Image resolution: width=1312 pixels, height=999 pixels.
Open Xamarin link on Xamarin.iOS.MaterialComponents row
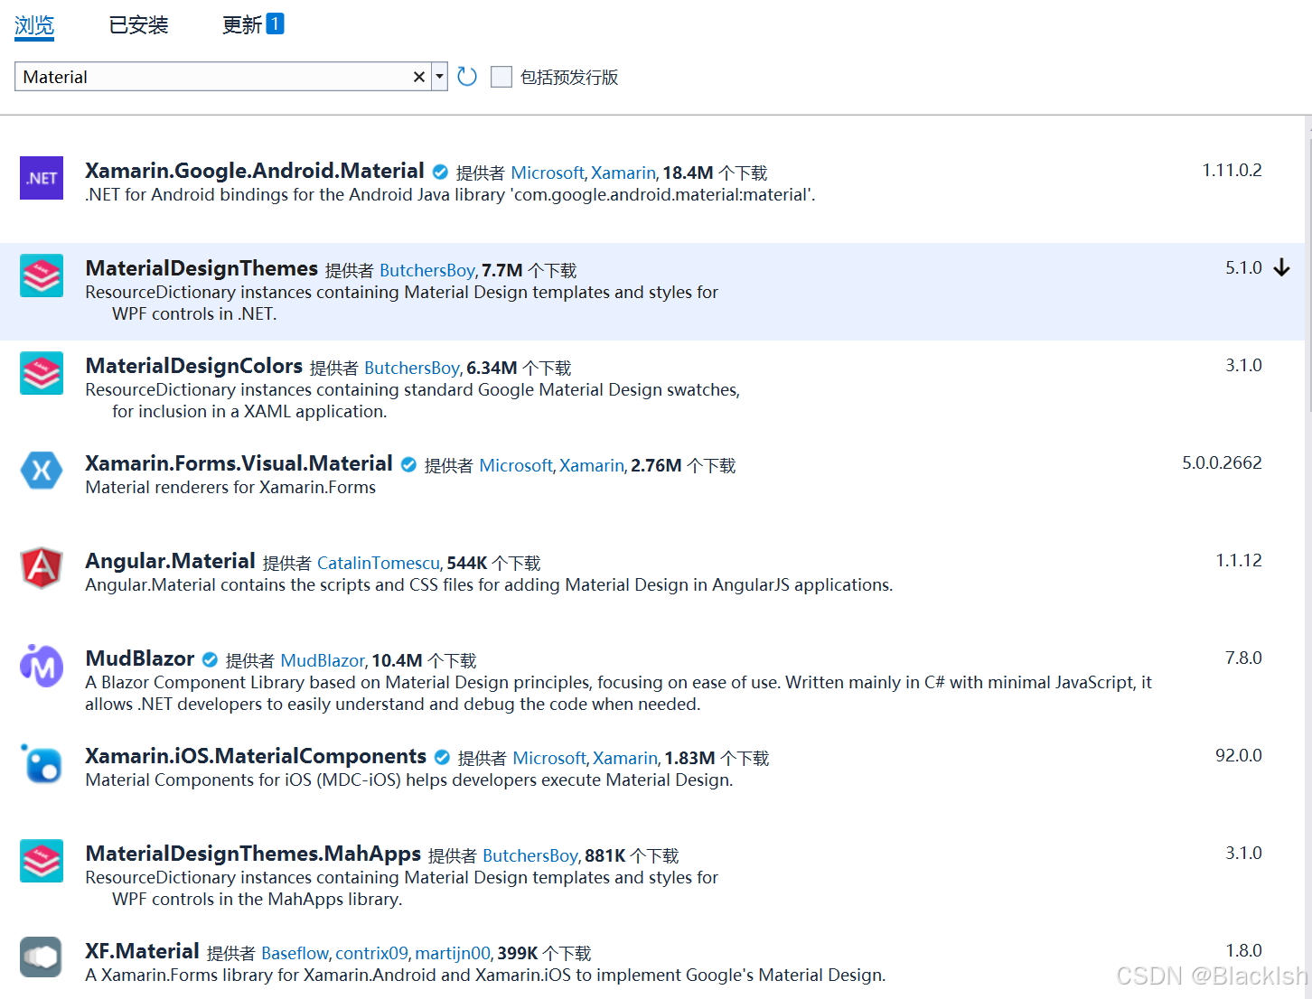point(625,758)
